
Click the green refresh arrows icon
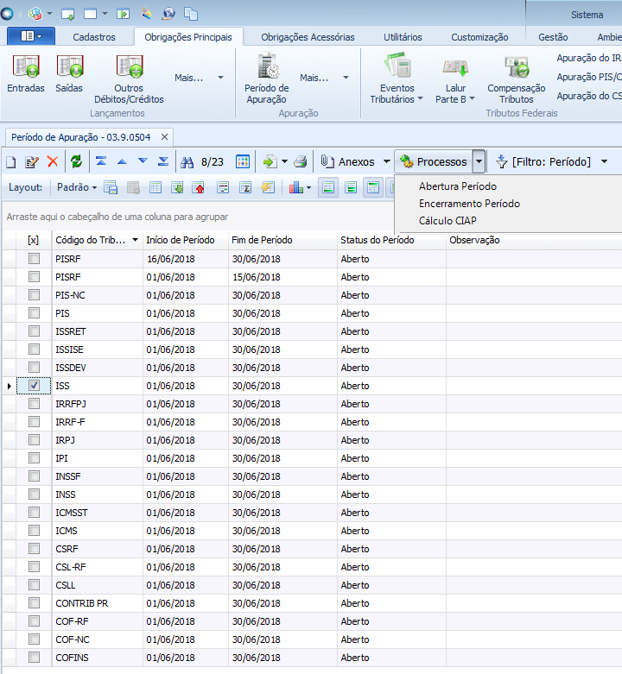pos(77,162)
